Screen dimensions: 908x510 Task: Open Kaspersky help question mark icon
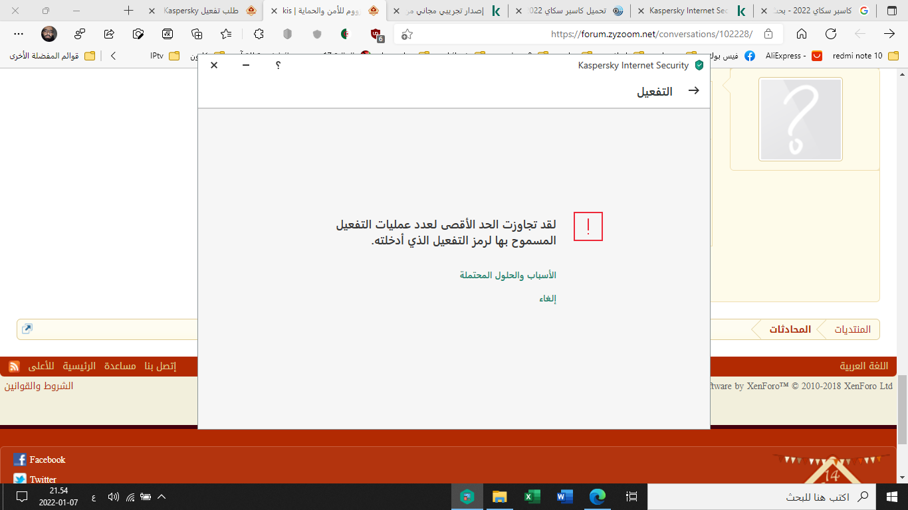278,65
